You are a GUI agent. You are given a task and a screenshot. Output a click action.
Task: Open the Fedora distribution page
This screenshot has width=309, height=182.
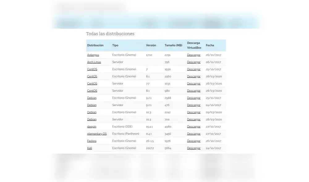[x=91, y=141]
